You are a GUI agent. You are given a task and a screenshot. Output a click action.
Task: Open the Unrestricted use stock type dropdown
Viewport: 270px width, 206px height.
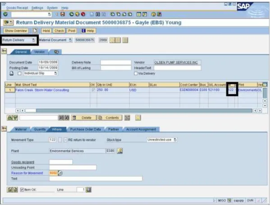tap(175, 140)
